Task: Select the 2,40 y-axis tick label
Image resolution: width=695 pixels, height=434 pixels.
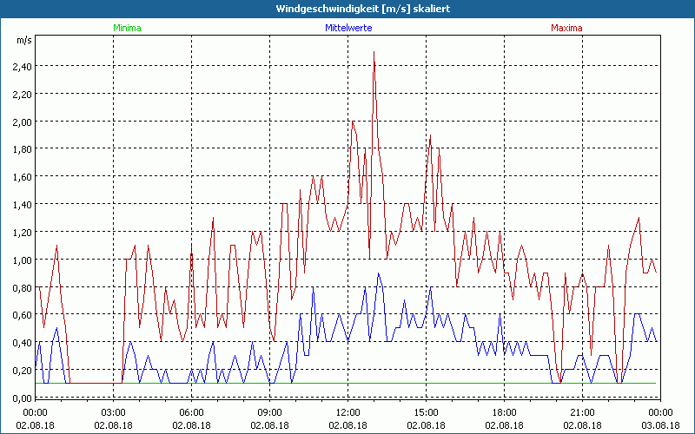Action: point(23,66)
